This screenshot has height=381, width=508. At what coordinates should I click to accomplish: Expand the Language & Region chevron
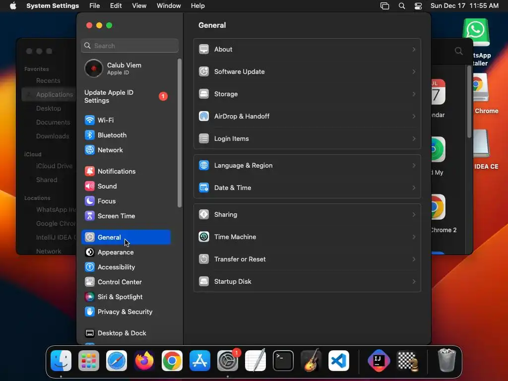(x=414, y=165)
